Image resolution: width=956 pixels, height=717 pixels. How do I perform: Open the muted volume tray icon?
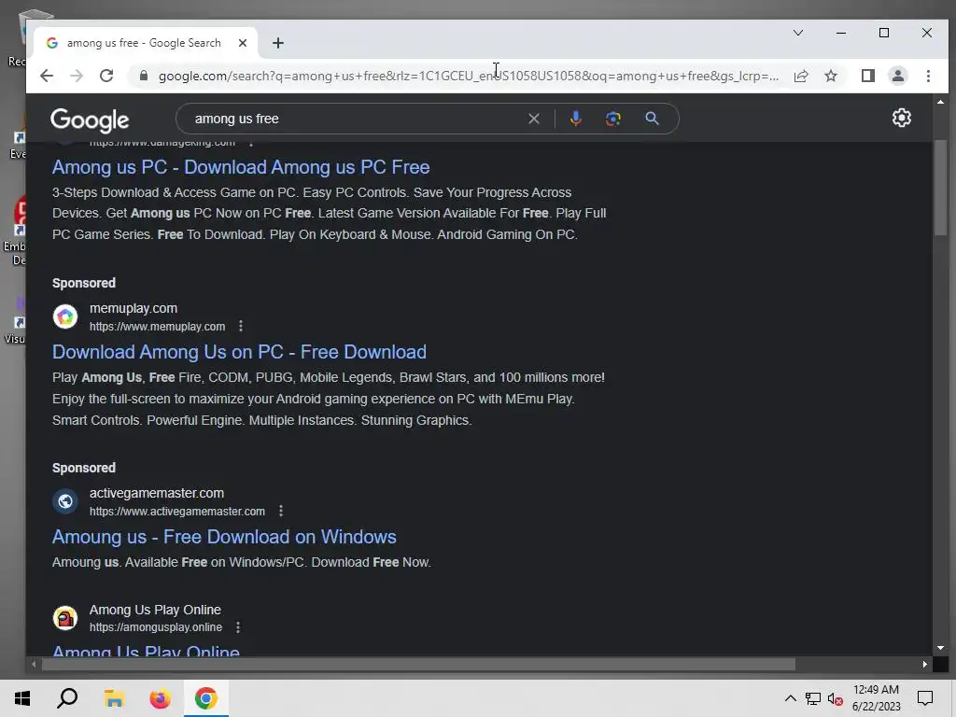click(x=836, y=698)
